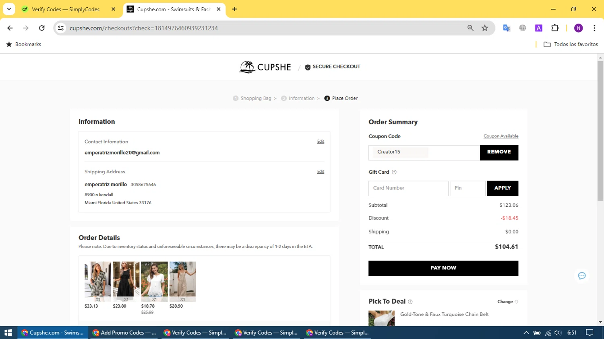The width and height of the screenshot is (604, 339).
Task: Open the $18.78 white top thumbnail
Action: [x=154, y=281]
